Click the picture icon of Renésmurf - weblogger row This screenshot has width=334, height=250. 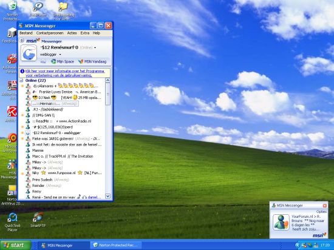28,133
